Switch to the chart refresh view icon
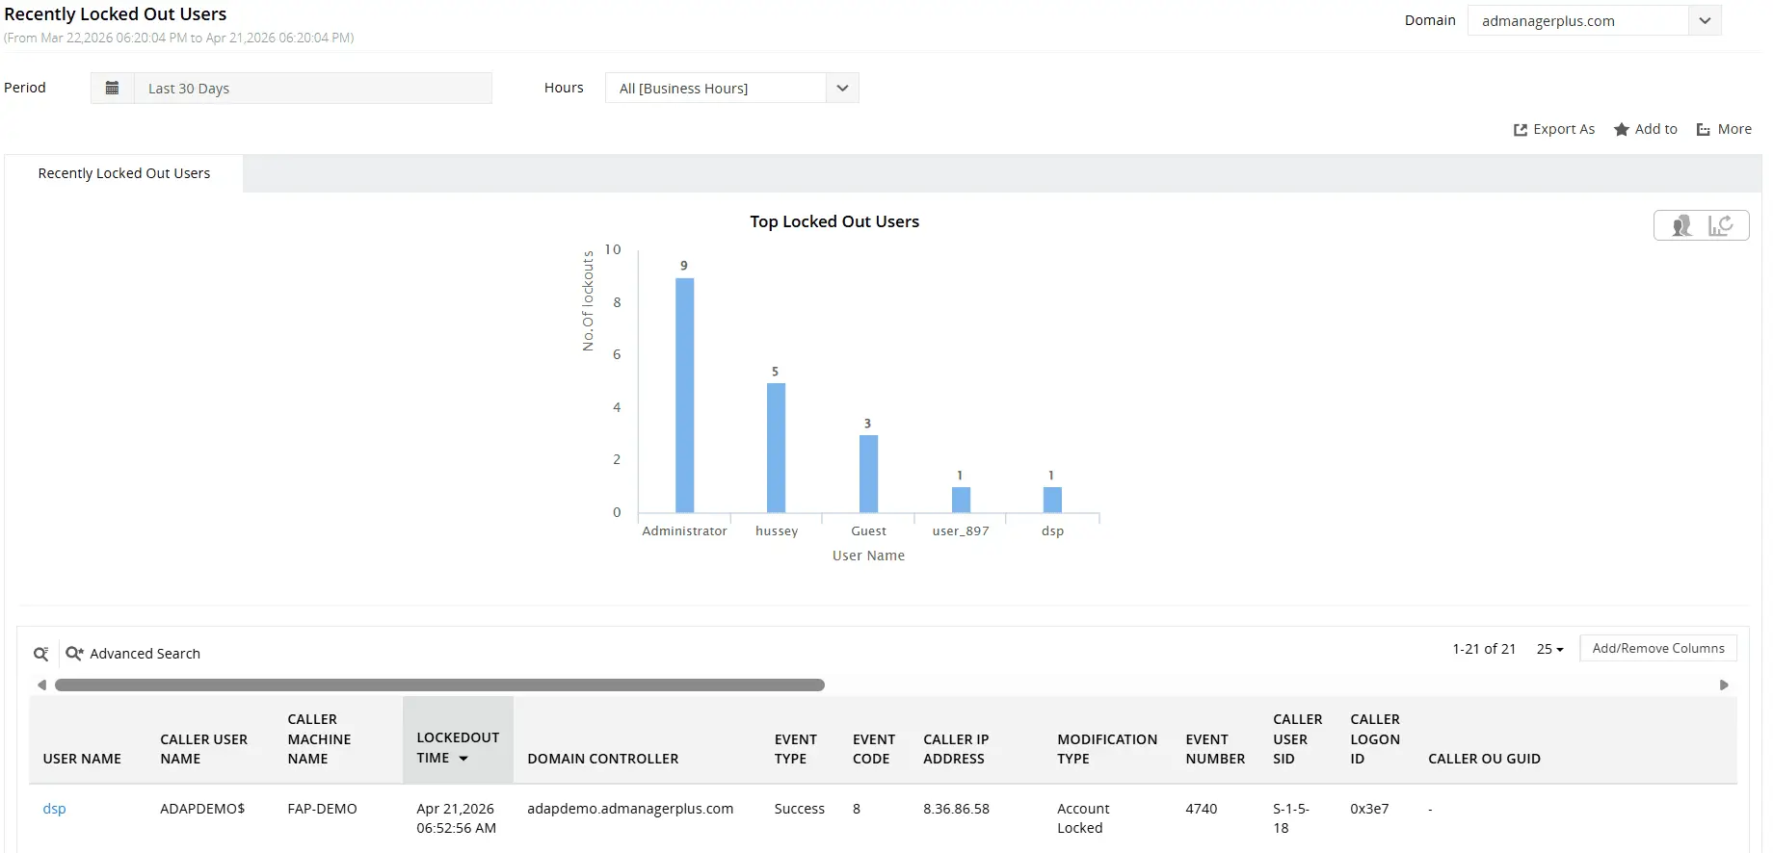1773x853 pixels. click(x=1720, y=225)
